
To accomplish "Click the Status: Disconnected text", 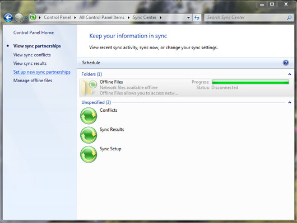I will click(x=217, y=88).
